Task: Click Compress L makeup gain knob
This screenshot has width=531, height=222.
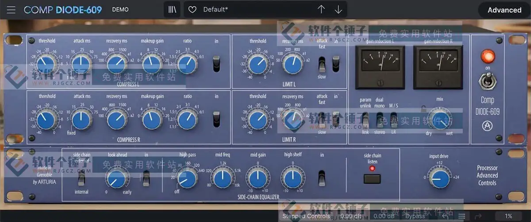Action: [x=152, y=64]
